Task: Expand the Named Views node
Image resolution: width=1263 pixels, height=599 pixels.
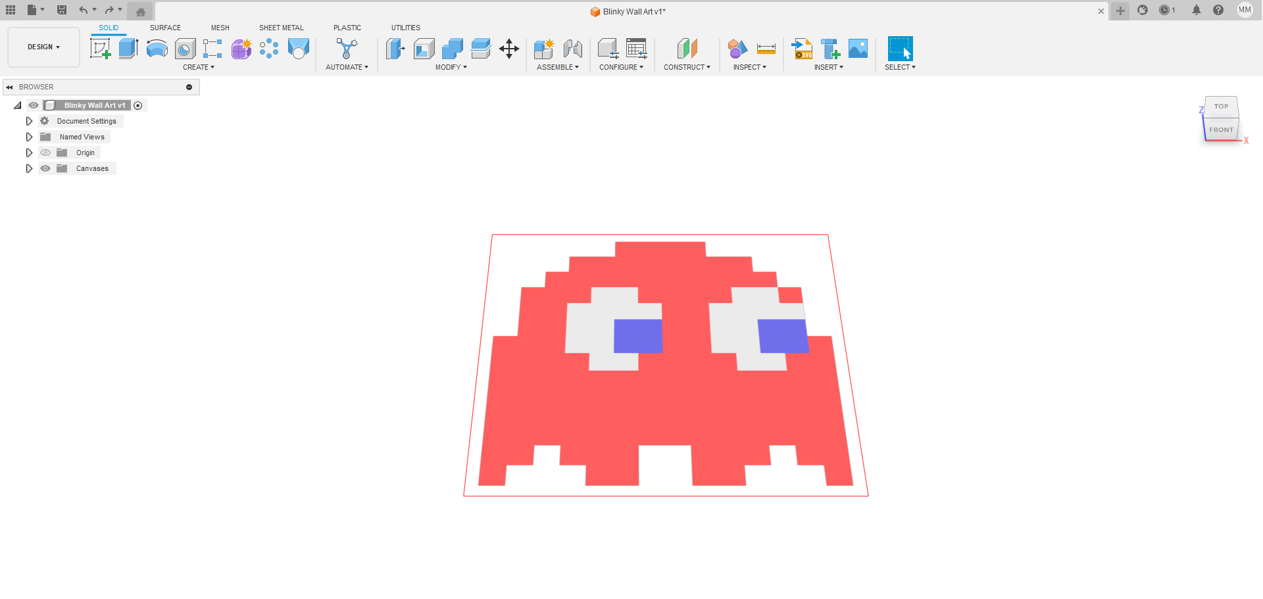Action: (x=29, y=137)
